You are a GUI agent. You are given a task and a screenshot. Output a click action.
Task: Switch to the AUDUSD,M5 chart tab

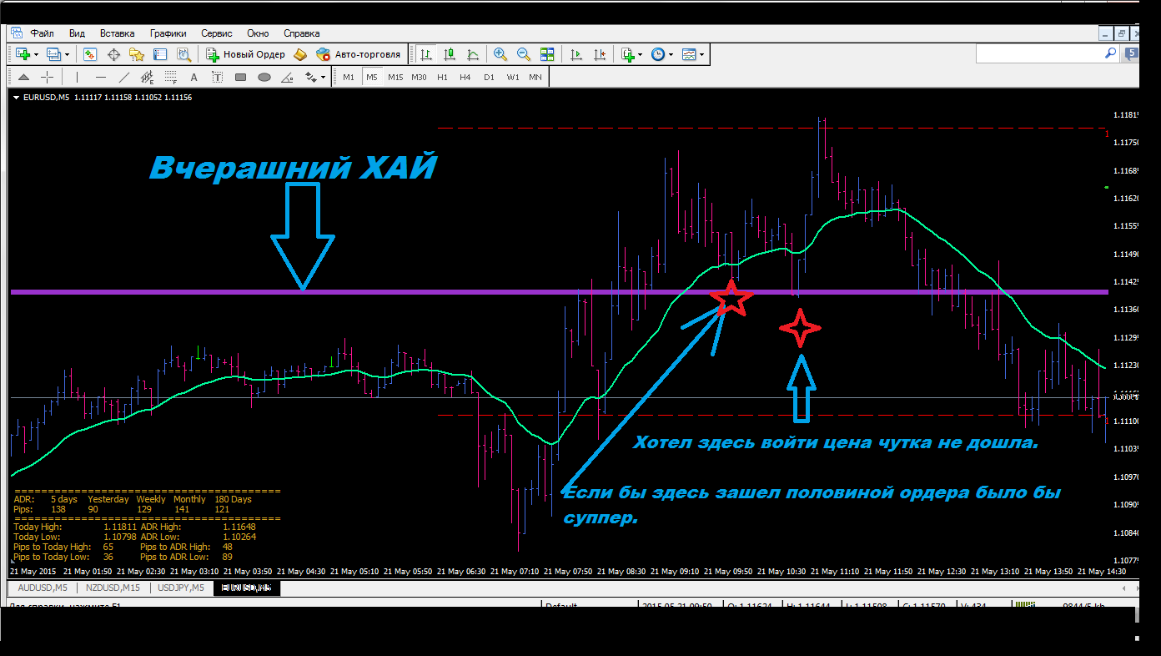(x=41, y=588)
